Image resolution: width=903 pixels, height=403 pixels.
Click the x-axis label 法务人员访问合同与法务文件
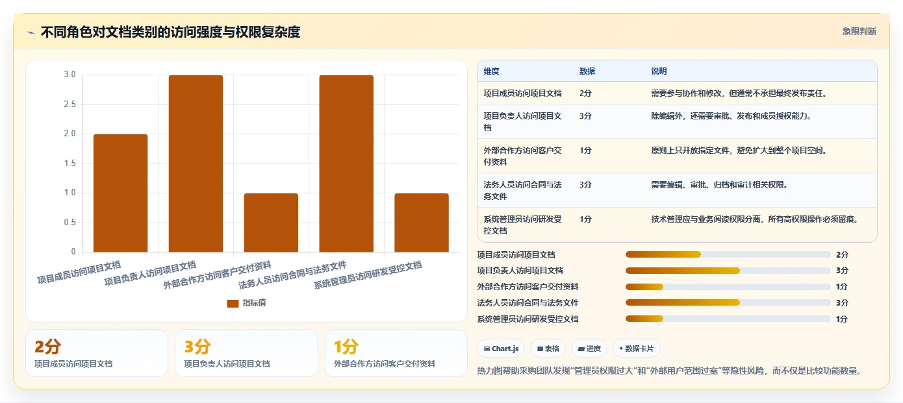[x=292, y=275]
